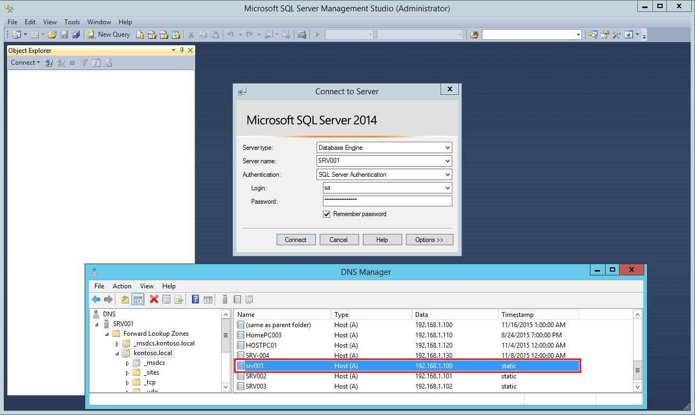
Task: Open the Help menu in DNS Manager
Action: pos(169,286)
